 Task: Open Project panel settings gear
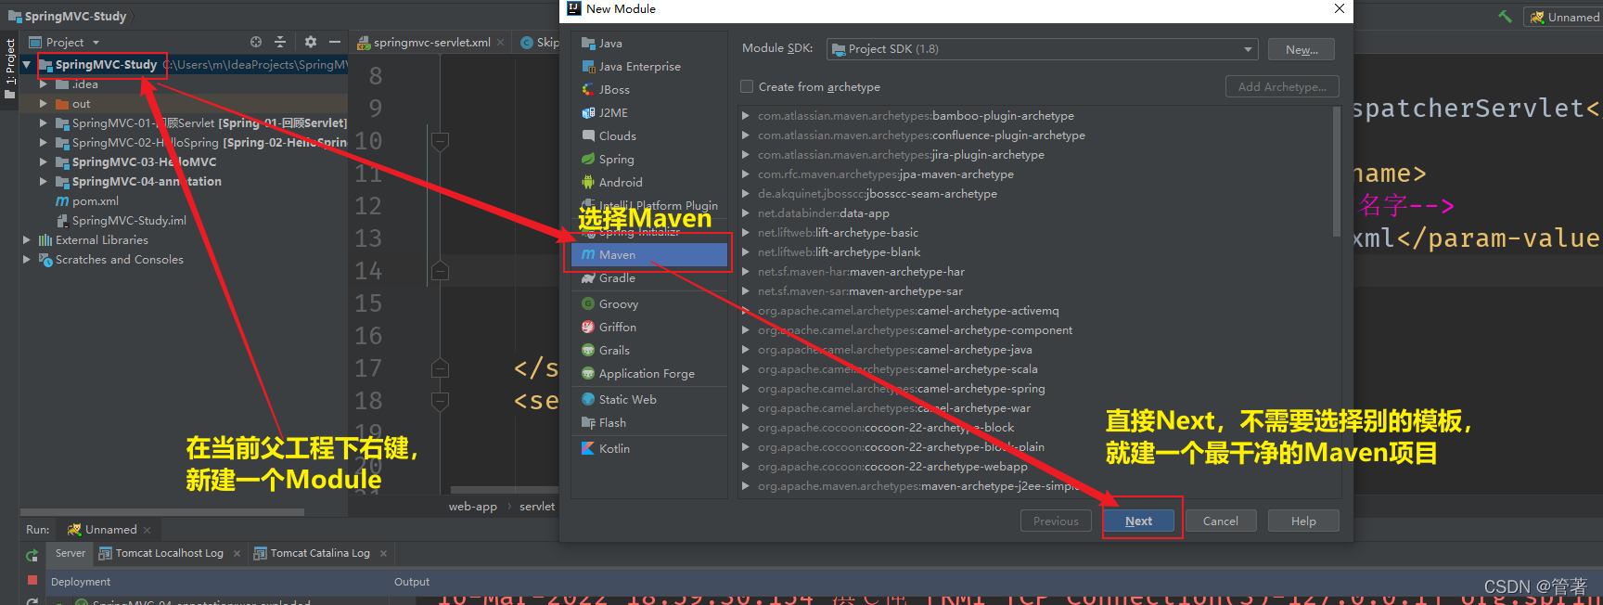311,42
